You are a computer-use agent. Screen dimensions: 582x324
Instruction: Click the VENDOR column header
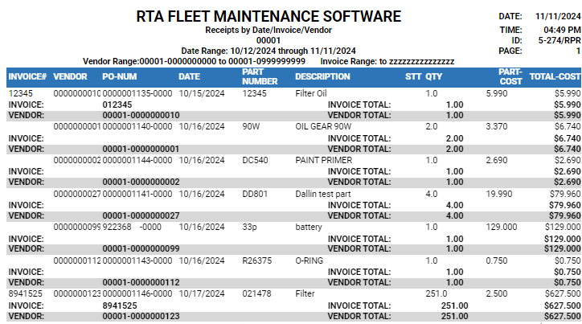[x=70, y=77]
